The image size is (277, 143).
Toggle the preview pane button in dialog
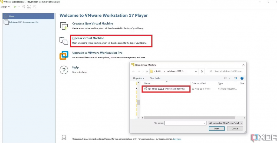point(235,78)
